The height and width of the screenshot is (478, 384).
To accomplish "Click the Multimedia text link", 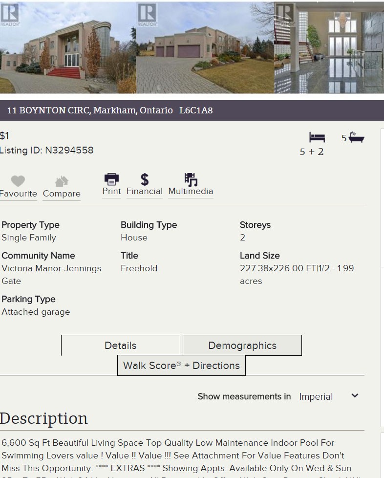I will tap(191, 191).
